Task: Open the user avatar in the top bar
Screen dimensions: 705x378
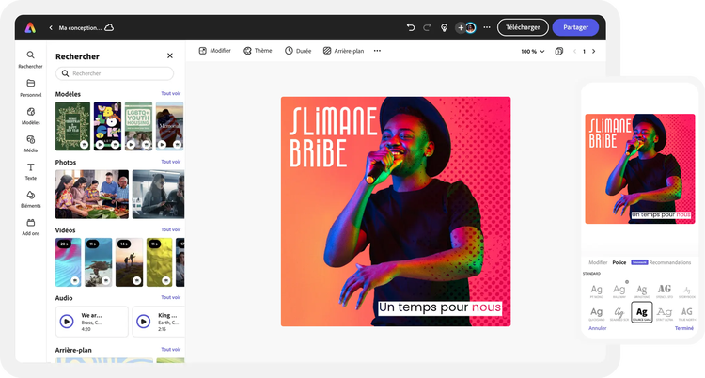Action: coord(470,28)
